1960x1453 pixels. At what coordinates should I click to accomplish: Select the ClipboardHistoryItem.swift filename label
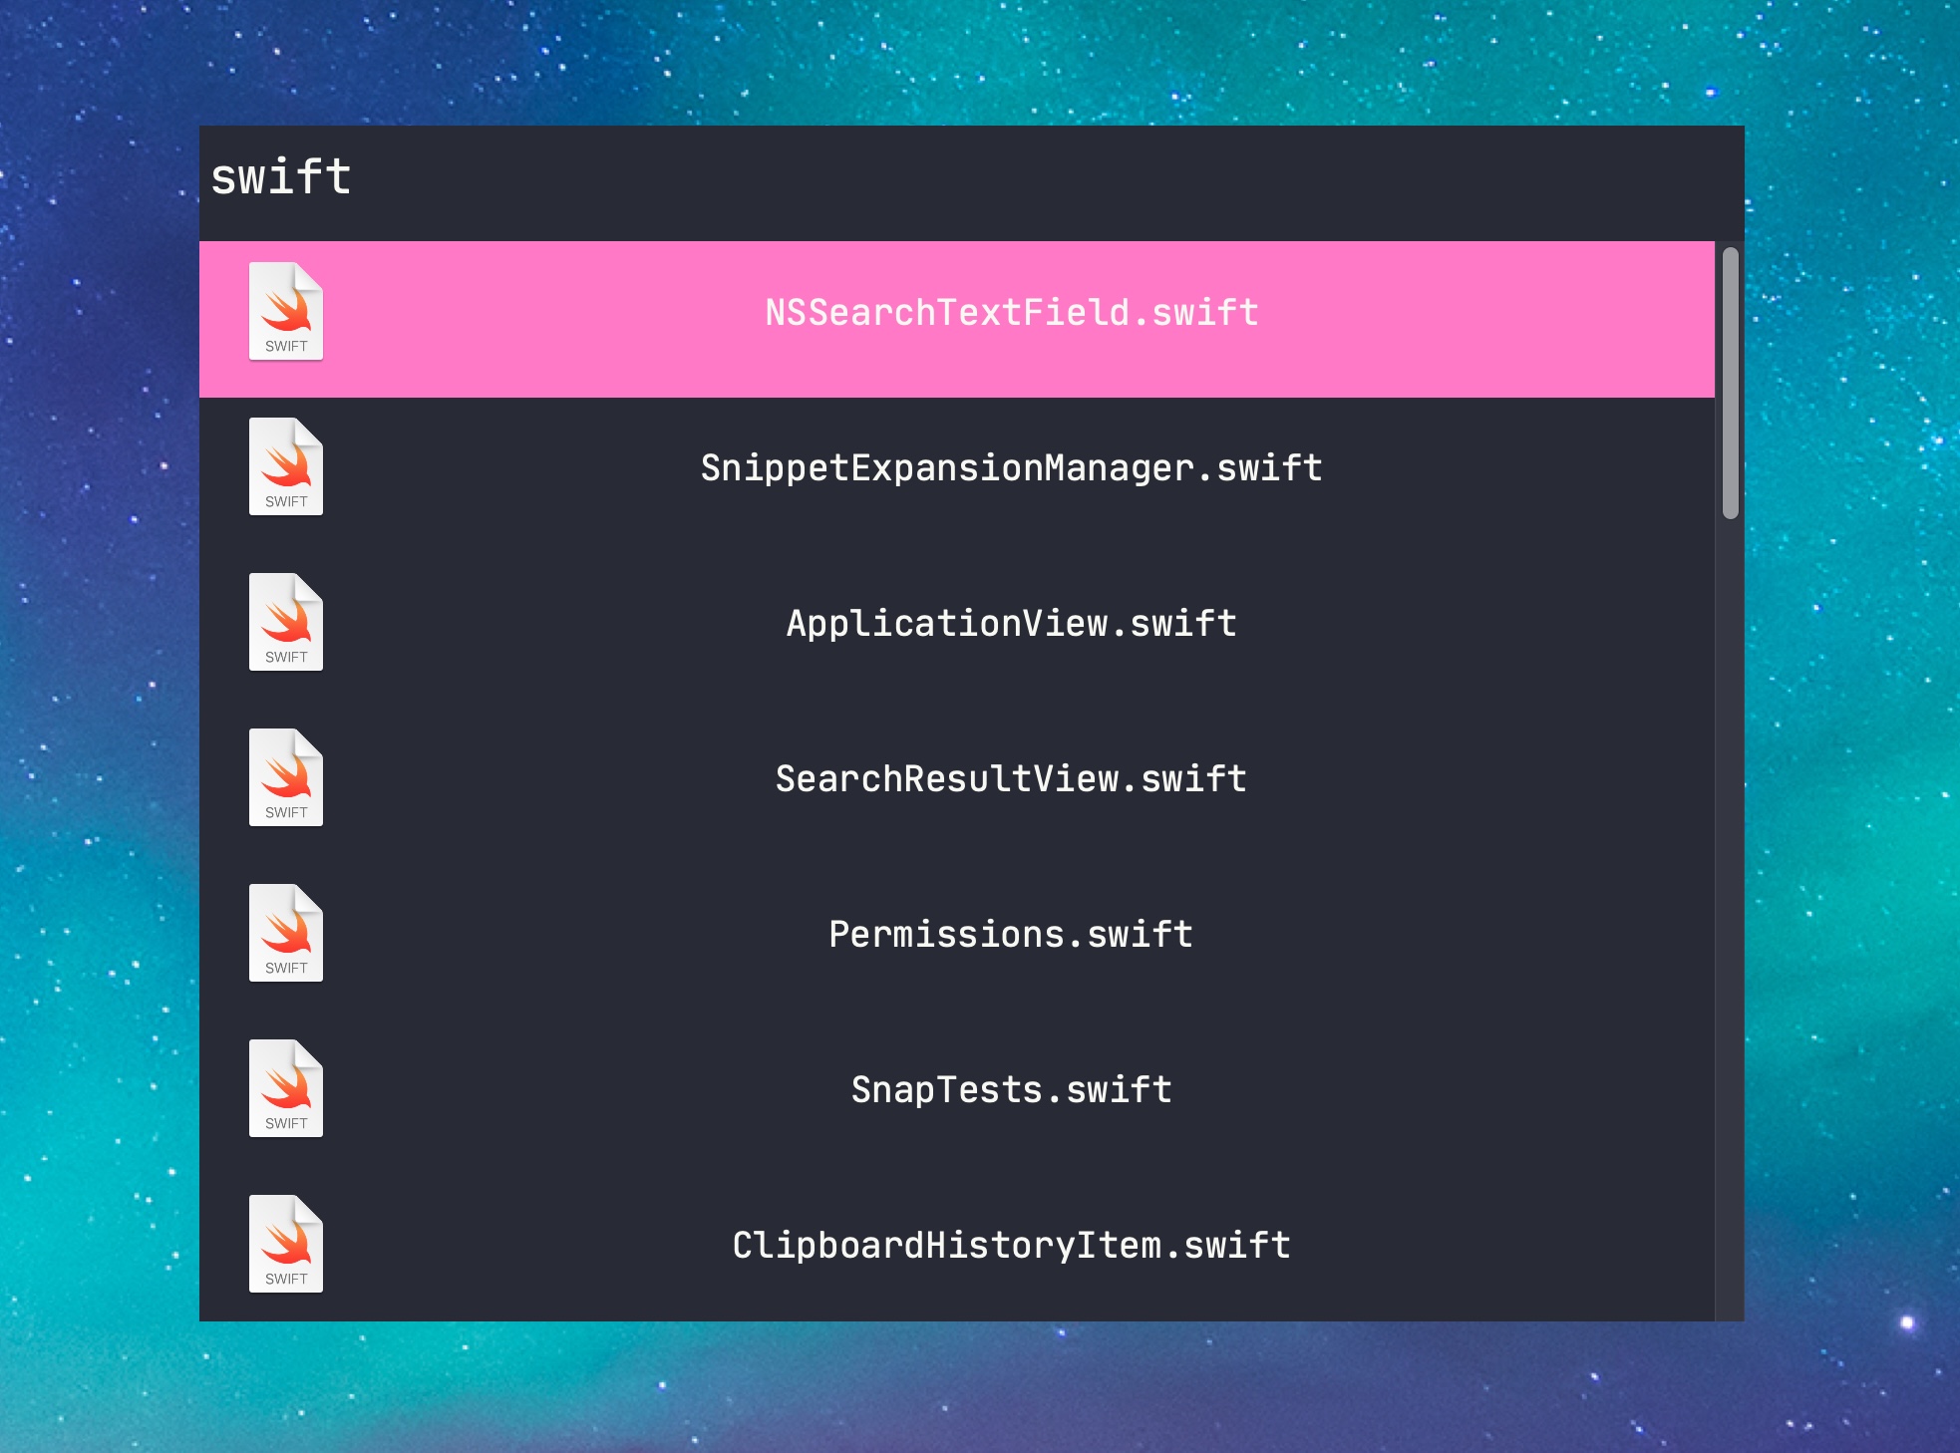point(1011,1246)
